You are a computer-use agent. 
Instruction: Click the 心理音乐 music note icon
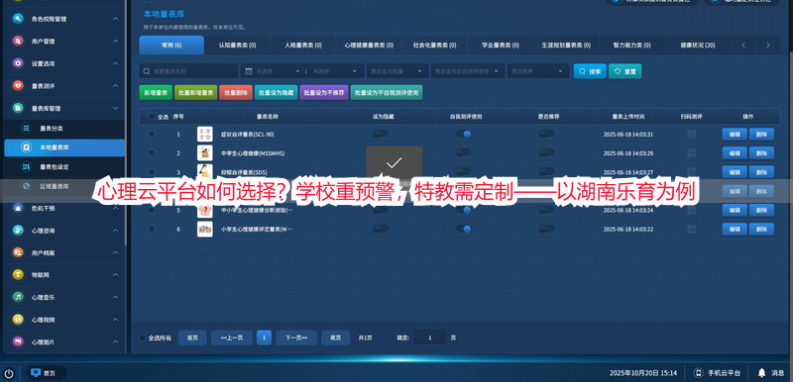[x=18, y=297]
